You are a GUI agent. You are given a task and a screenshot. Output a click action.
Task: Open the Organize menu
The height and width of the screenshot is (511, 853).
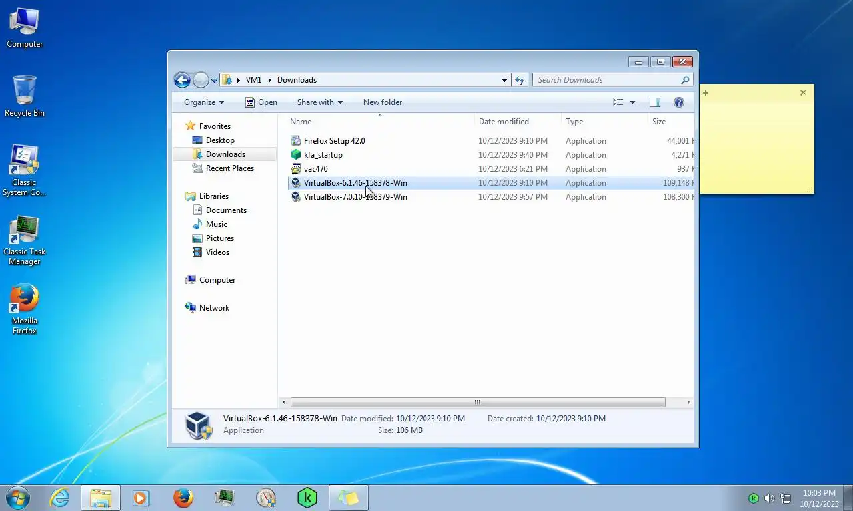pyautogui.click(x=204, y=102)
